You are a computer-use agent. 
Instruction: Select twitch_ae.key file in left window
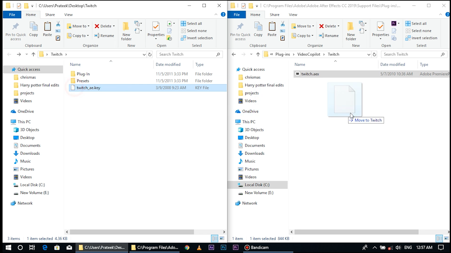pyautogui.click(x=148, y=88)
